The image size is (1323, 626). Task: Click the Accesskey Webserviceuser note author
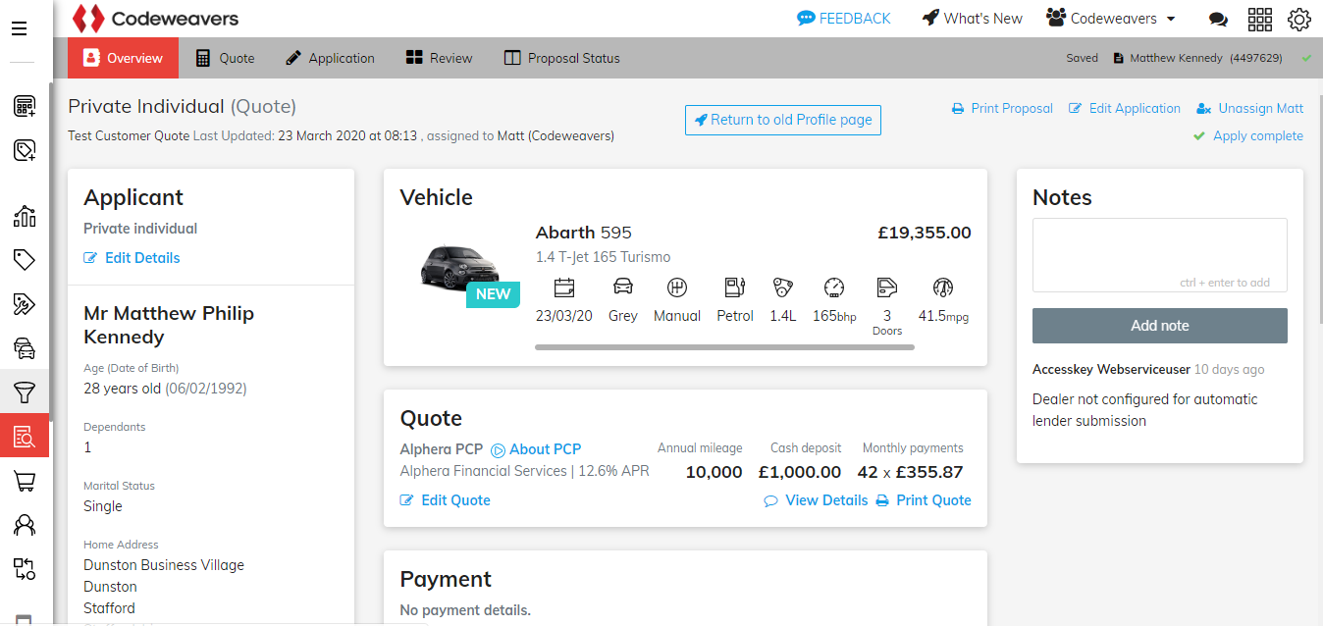(x=1111, y=370)
